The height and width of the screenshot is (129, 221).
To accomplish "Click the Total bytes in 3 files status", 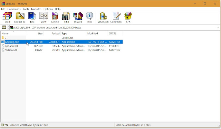I will point(133,125).
